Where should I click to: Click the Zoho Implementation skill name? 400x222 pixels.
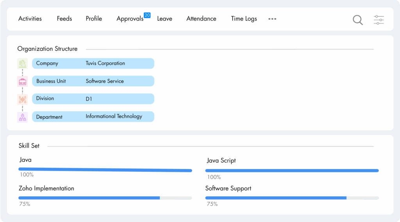point(46,188)
